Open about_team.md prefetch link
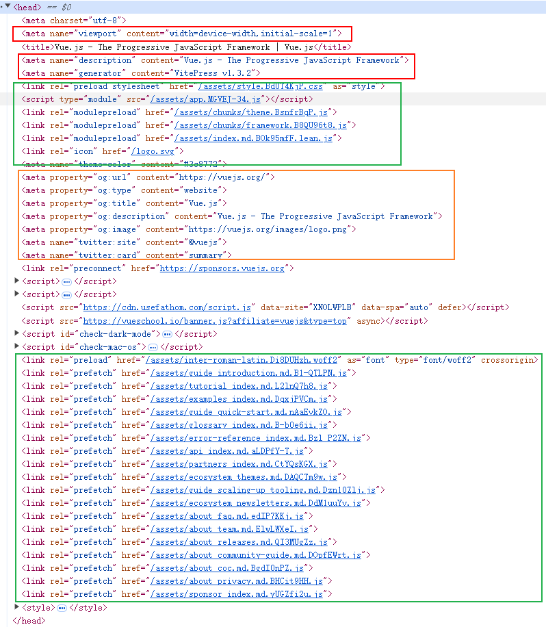 [x=229, y=529]
